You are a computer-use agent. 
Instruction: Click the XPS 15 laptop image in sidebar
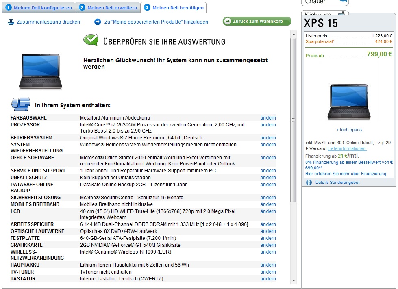click(349, 102)
